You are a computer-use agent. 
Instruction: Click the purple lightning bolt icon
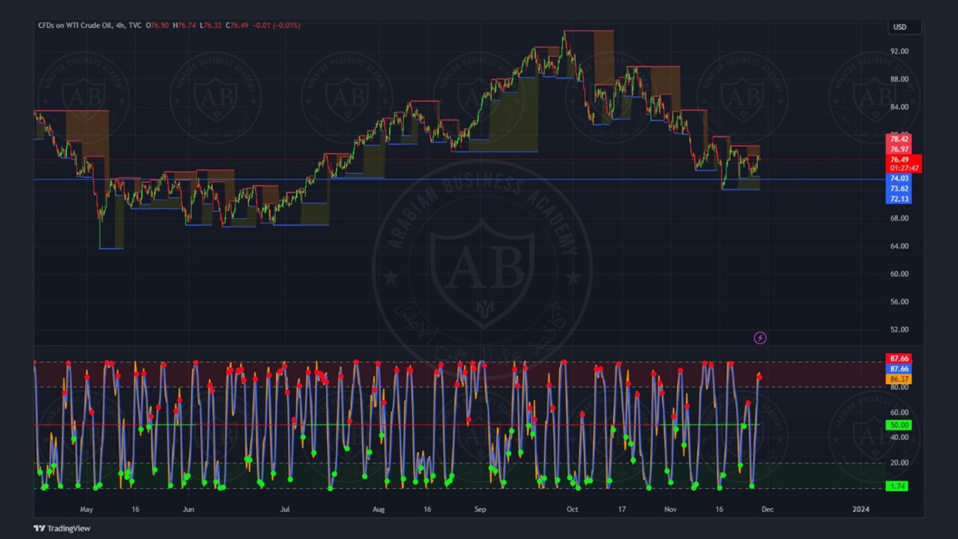(760, 338)
